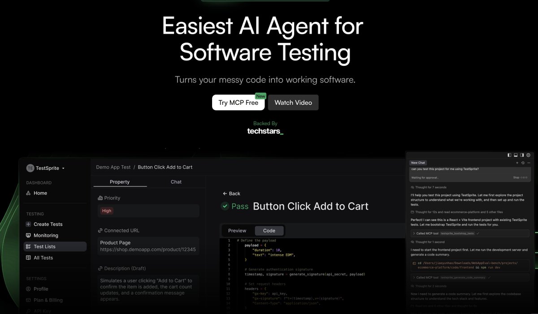
Task: Open chat history clock icon
Action: coord(523,163)
